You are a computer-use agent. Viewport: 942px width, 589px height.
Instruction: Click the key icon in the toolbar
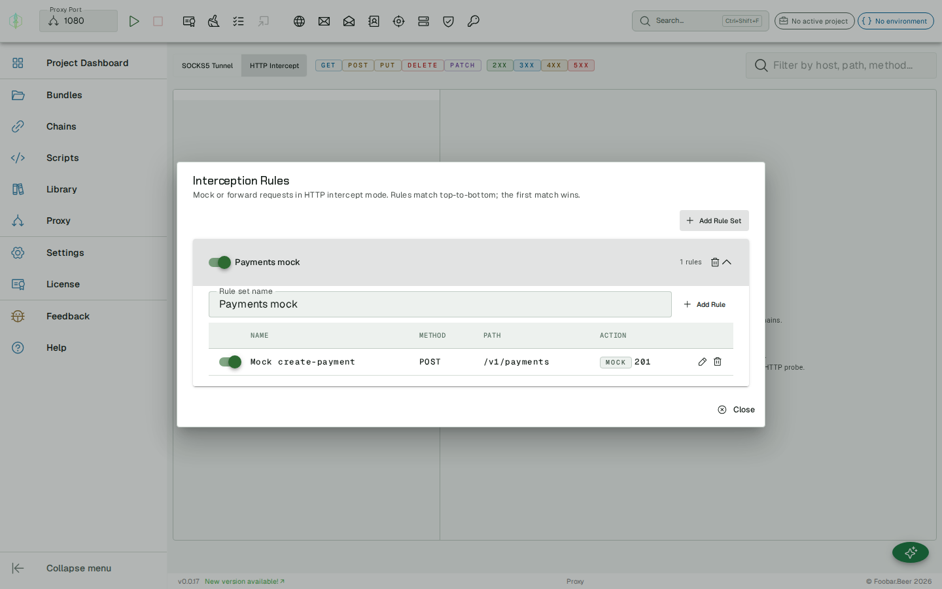(x=473, y=21)
